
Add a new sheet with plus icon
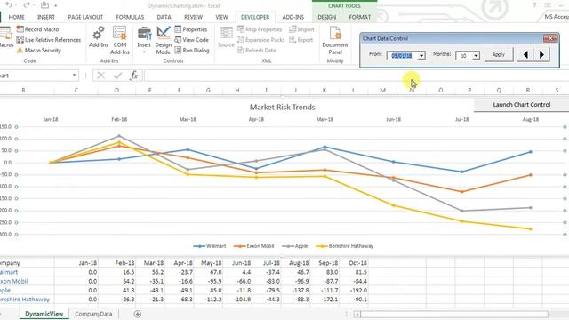(x=138, y=314)
